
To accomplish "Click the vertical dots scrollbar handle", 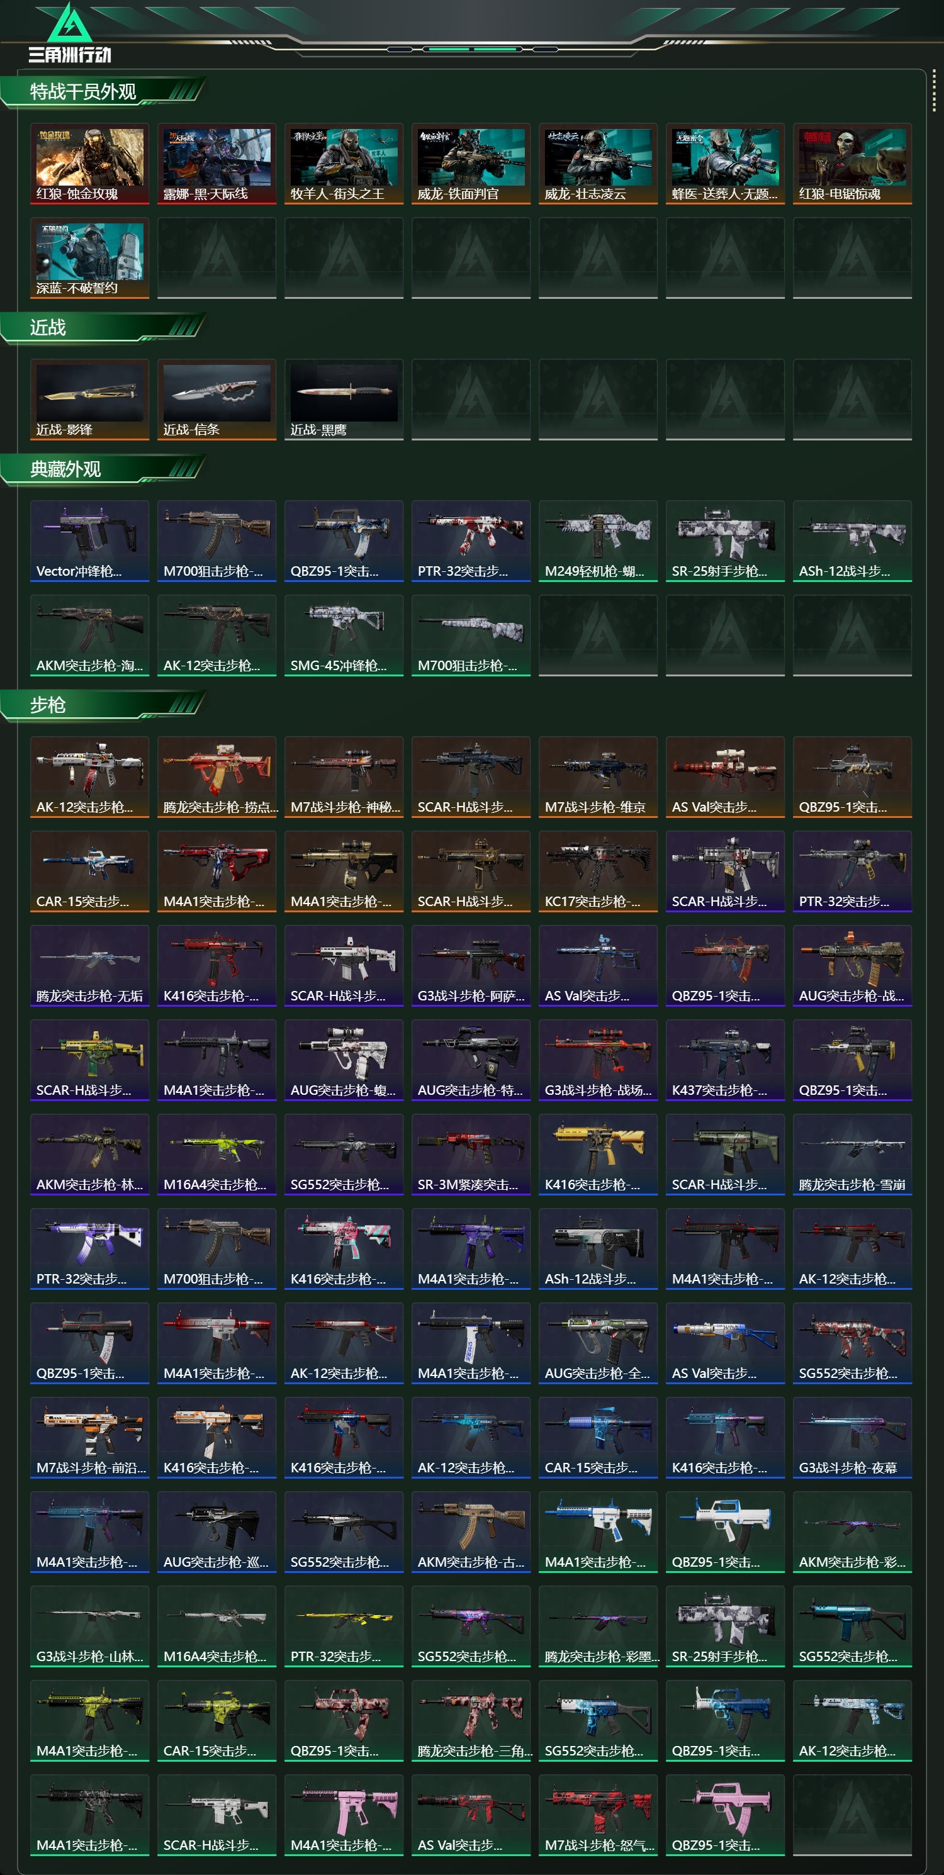I will (934, 92).
